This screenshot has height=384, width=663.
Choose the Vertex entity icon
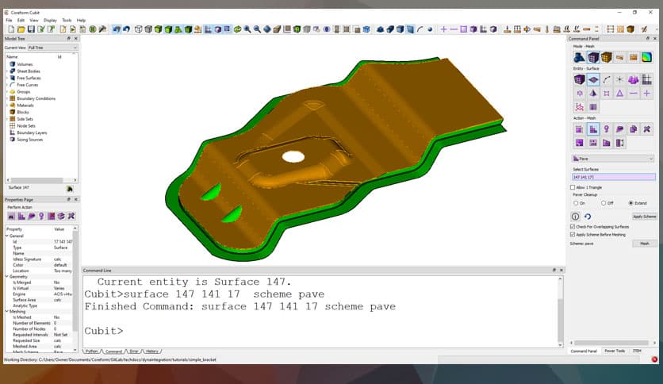tap(619, 79)
